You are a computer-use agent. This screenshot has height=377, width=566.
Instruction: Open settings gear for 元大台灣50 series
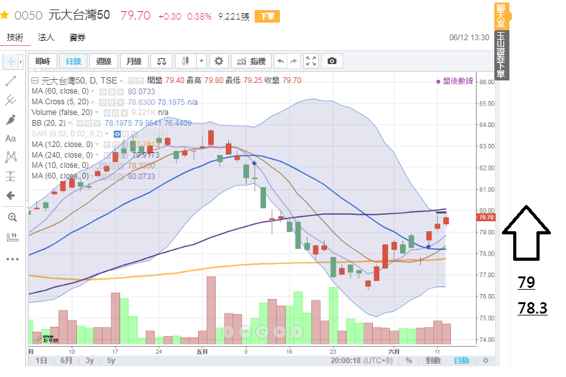[x=140, y=80]
